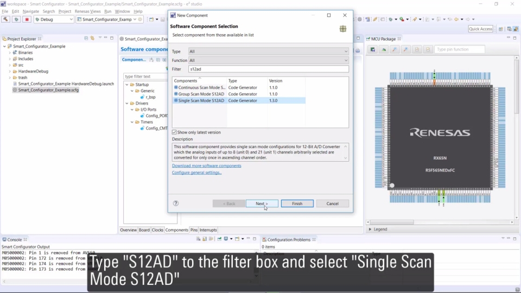Click the Finish button
Screen dimensions: 521x293
tap(297, 203)
